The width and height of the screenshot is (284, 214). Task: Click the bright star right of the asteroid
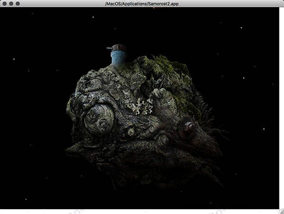point(264,128)
